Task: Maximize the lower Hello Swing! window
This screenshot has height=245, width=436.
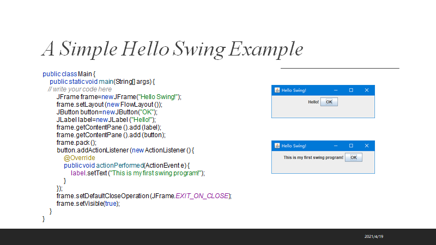Action: point(351,146)
